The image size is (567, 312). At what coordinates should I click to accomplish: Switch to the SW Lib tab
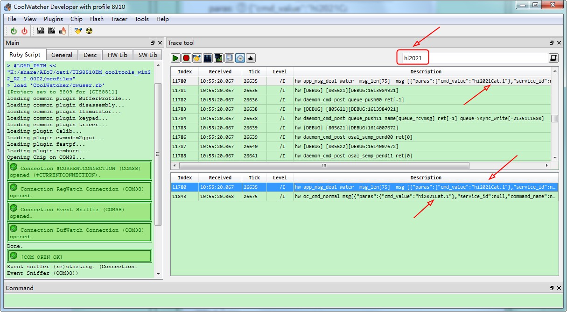(x=148, y=55)
